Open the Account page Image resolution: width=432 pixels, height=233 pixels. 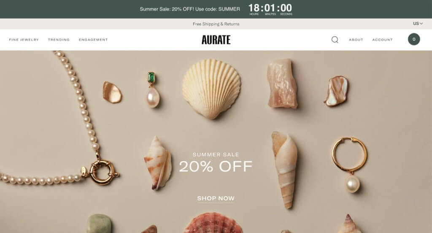coord(382,40)
